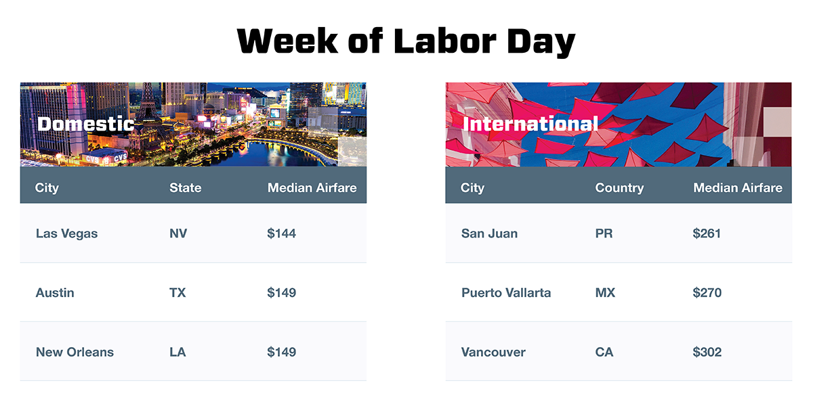Click the Country column header

click(619, 187)
